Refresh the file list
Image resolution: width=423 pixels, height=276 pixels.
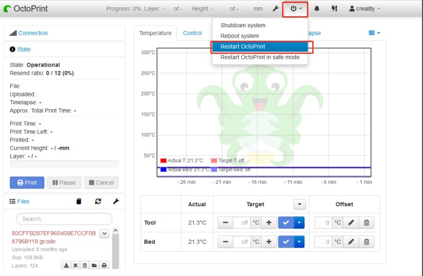pyautogui.click(x=98, y=201)
